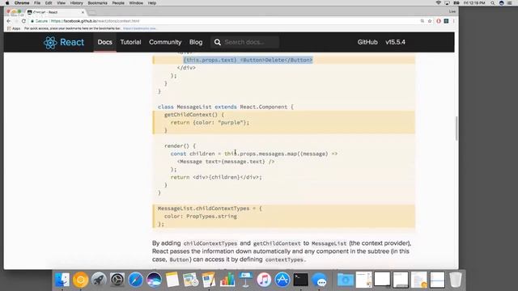Open the View menu
Image resolution: width=518 pixels, height=291 pixels.
pos(62,3)
